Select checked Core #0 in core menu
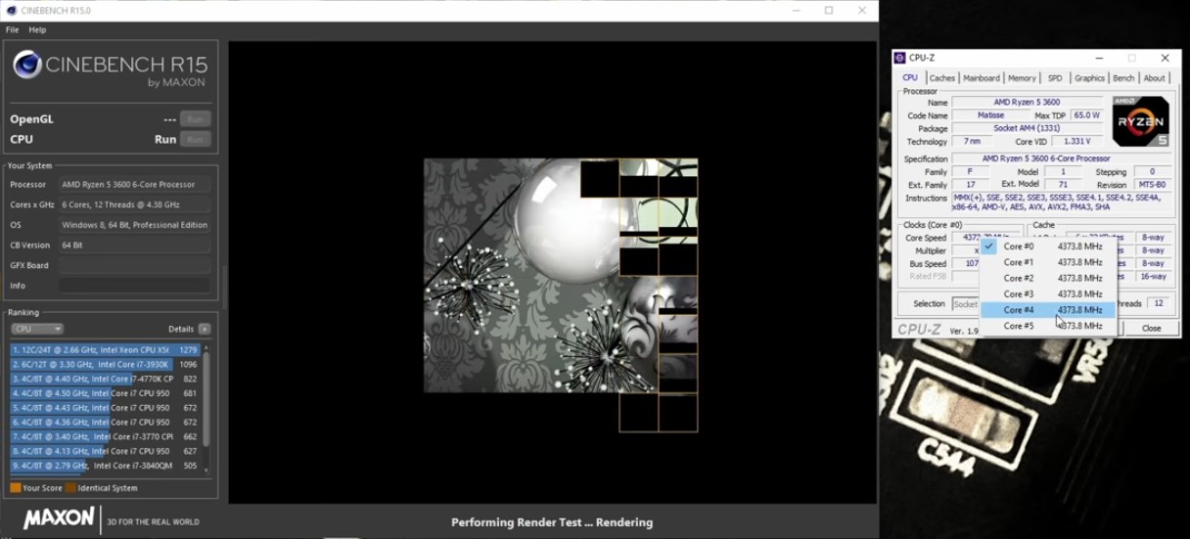 tap(1048, 247)
